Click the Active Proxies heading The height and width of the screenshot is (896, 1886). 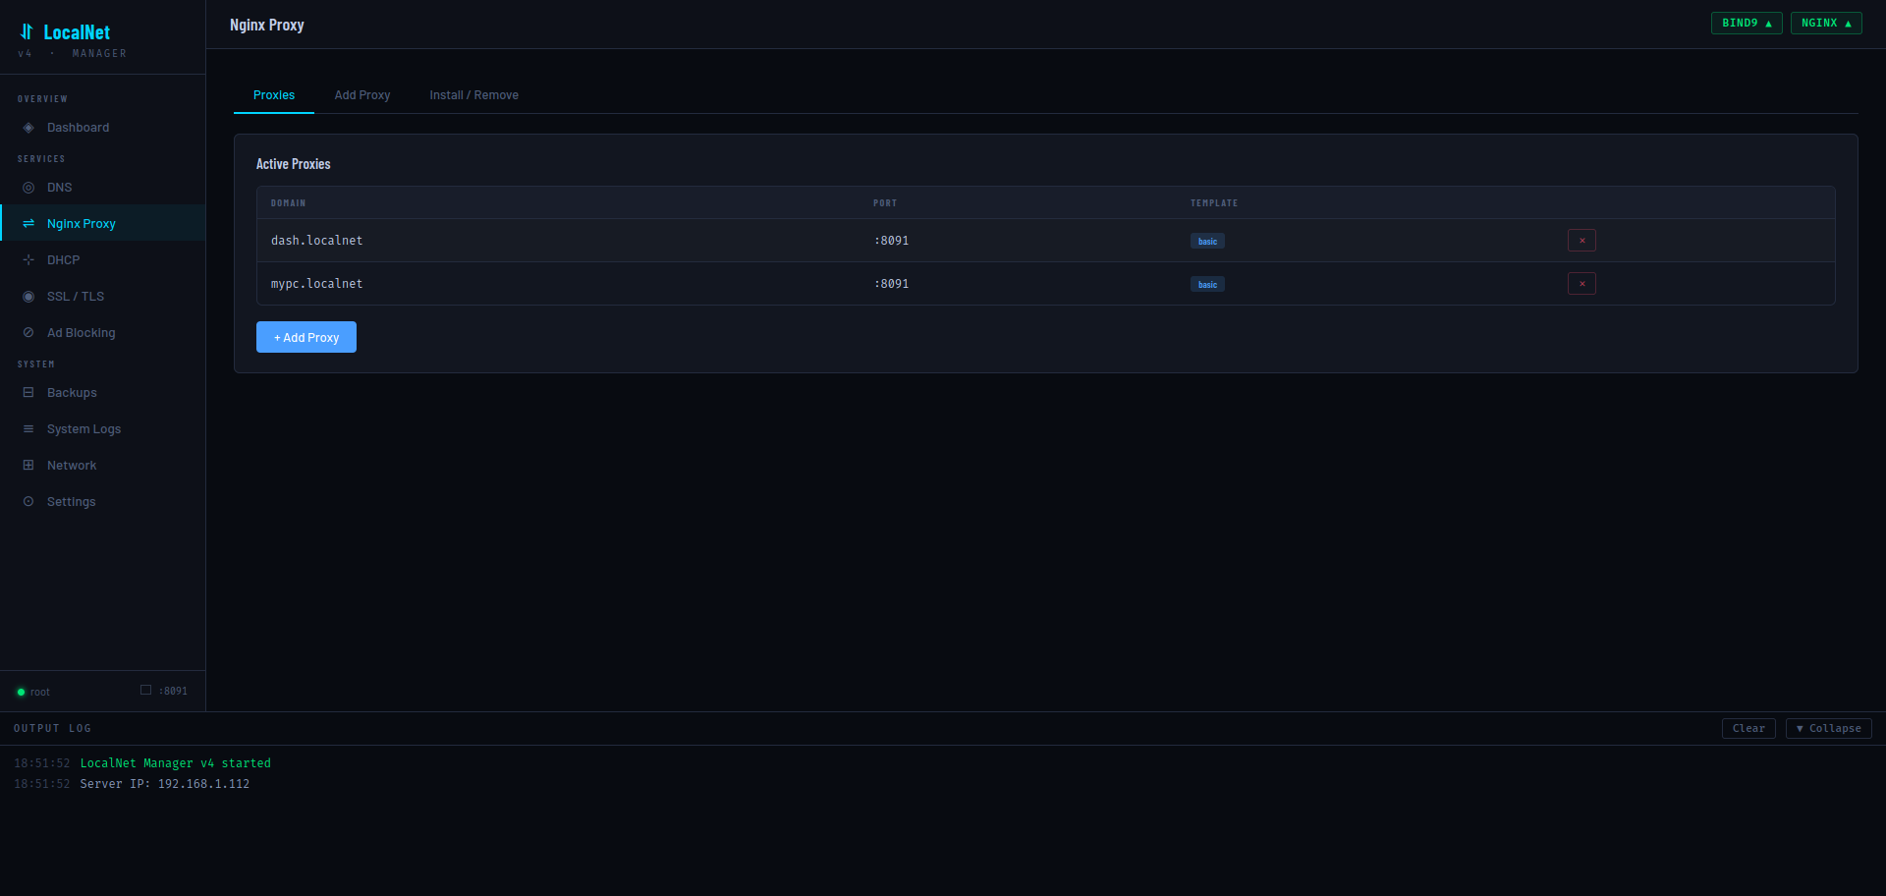(x=293, y=164)
